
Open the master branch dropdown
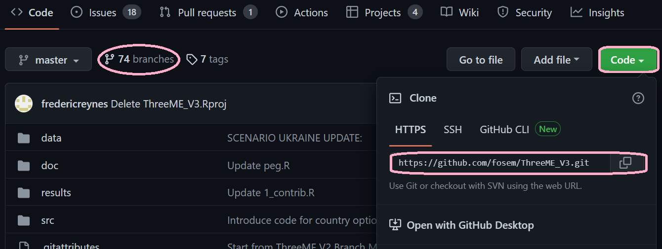click(x=48, y=60)
